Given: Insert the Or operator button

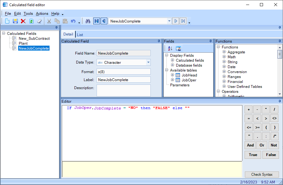Looking at the screenshot, I should (262, 145).
